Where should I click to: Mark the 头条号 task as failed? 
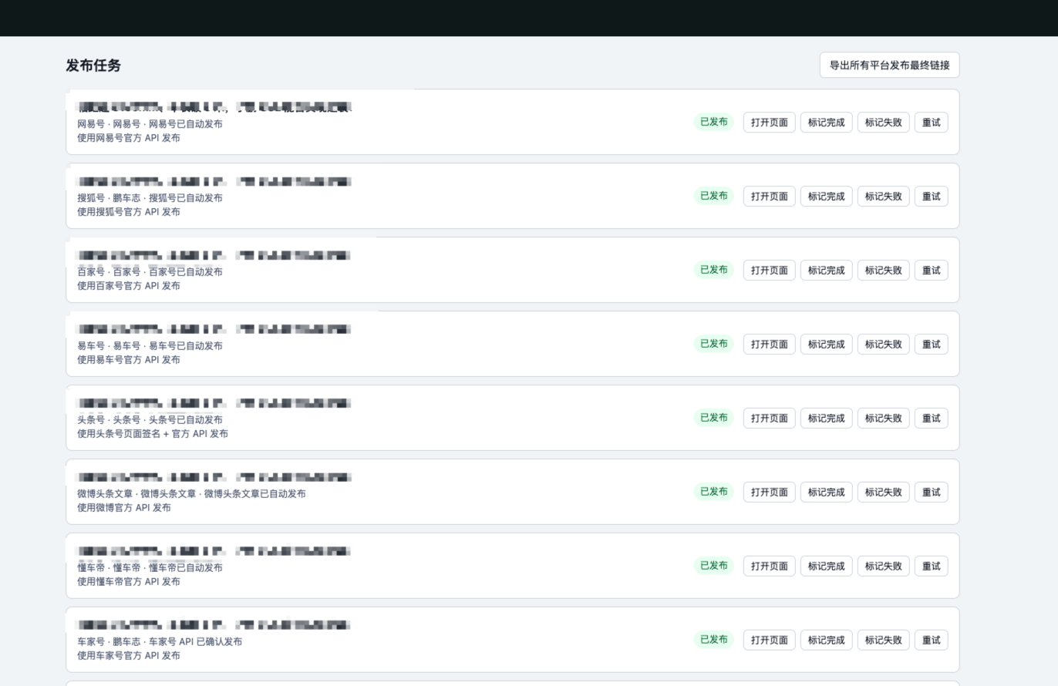pyautogui.click(x=883, y=419)
